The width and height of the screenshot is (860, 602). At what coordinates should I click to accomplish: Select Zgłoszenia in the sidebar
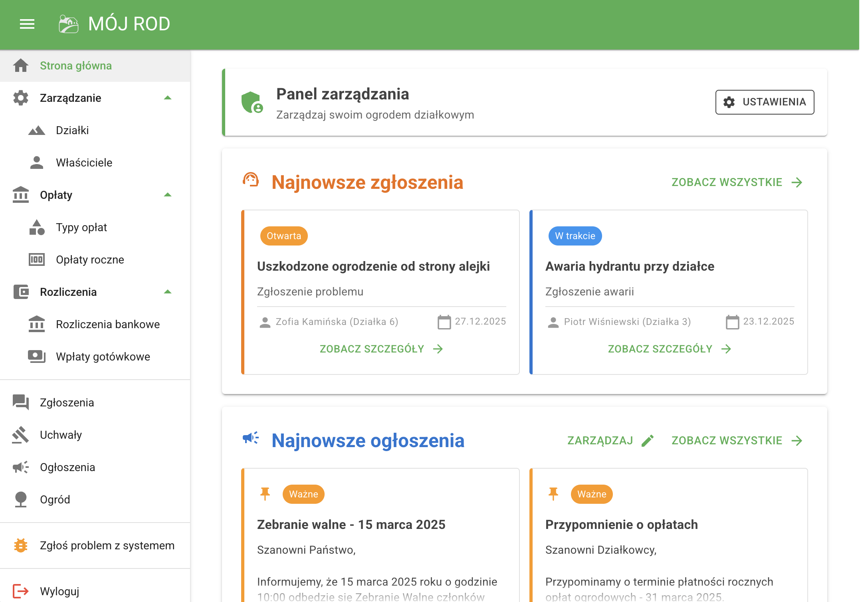[67, 402]
